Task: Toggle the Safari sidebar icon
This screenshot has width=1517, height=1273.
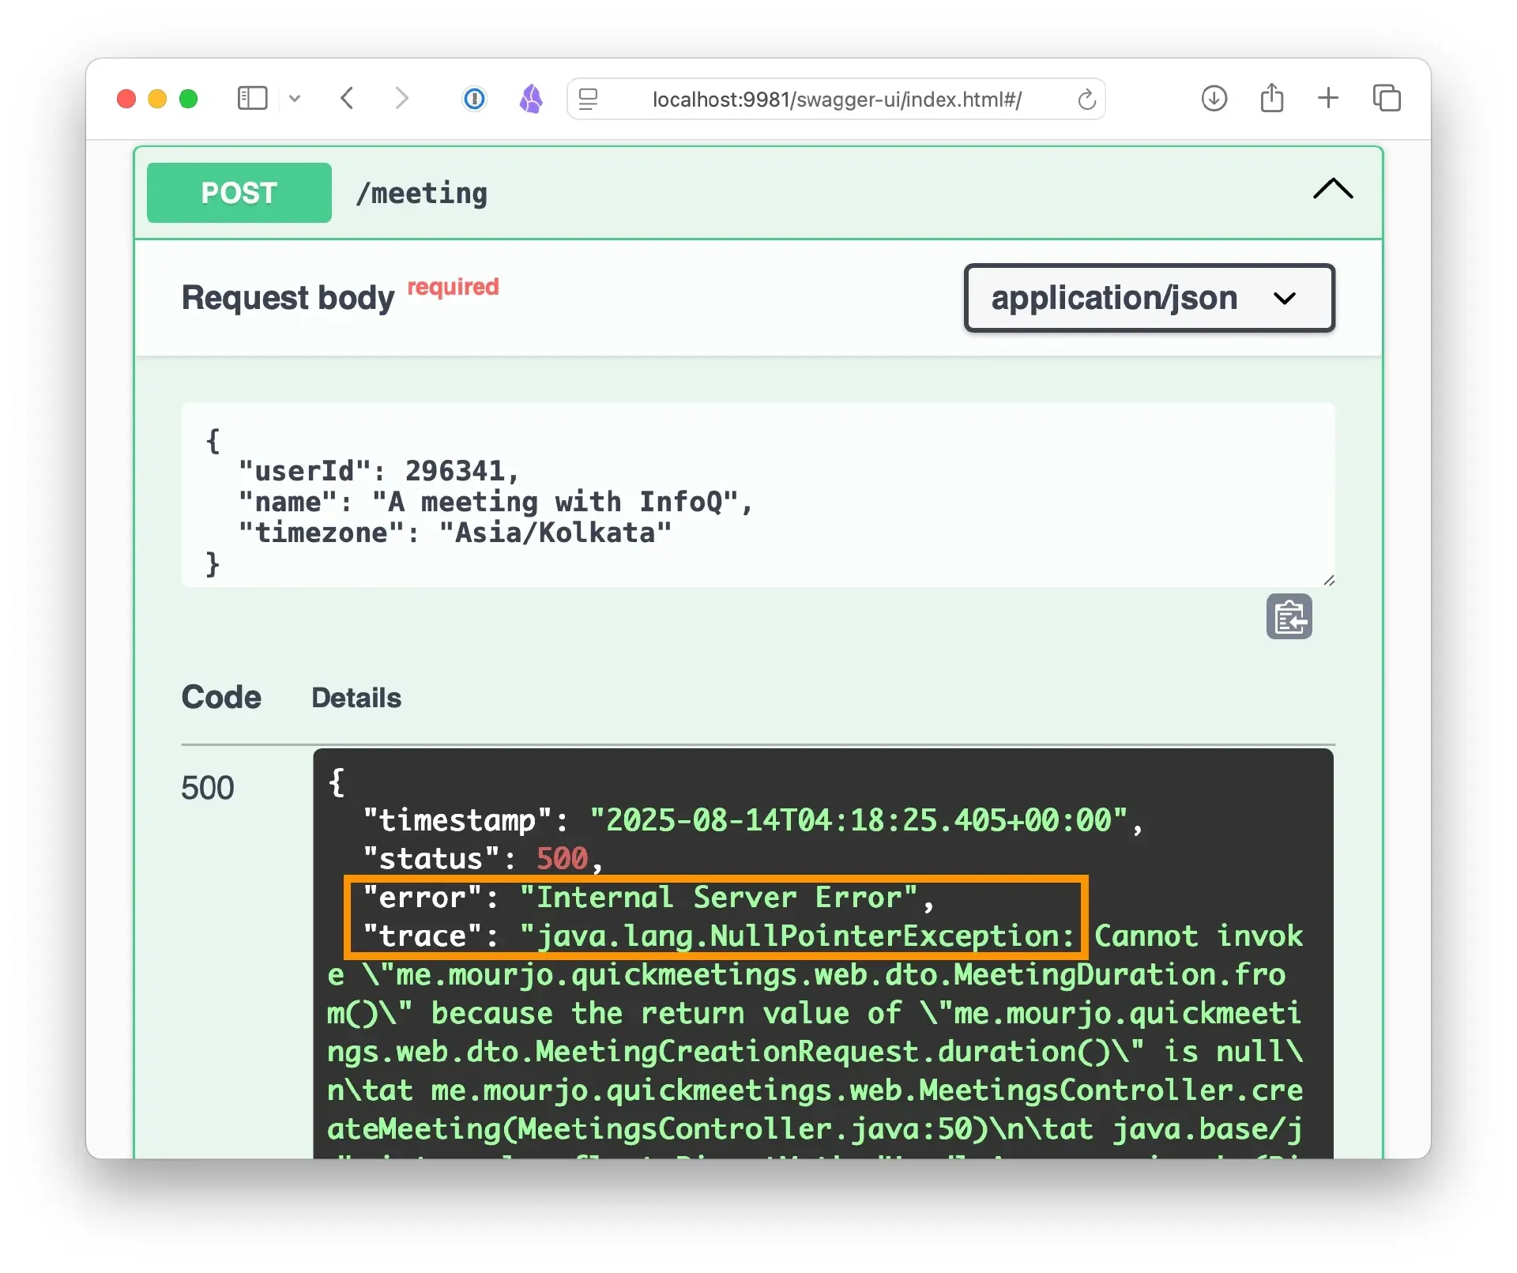Action: pos(252,99)
